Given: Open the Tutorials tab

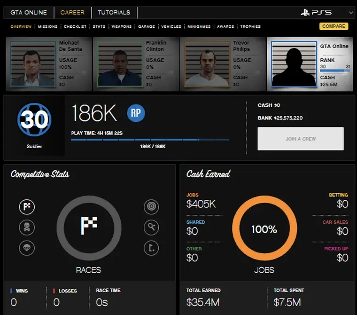Looking at the screenshot, I should point(114,13).
